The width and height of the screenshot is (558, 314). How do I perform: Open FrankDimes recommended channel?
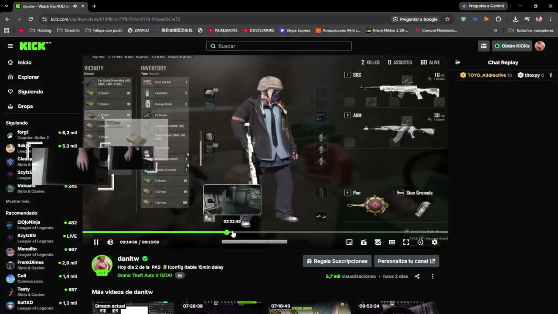41,265
